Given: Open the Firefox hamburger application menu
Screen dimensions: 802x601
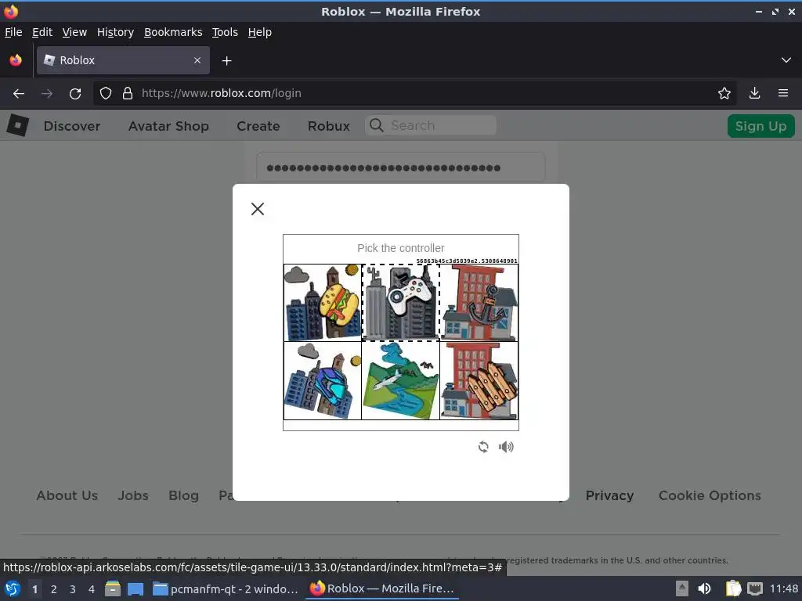Looking at the screenshot, I should tap(783, 94).
